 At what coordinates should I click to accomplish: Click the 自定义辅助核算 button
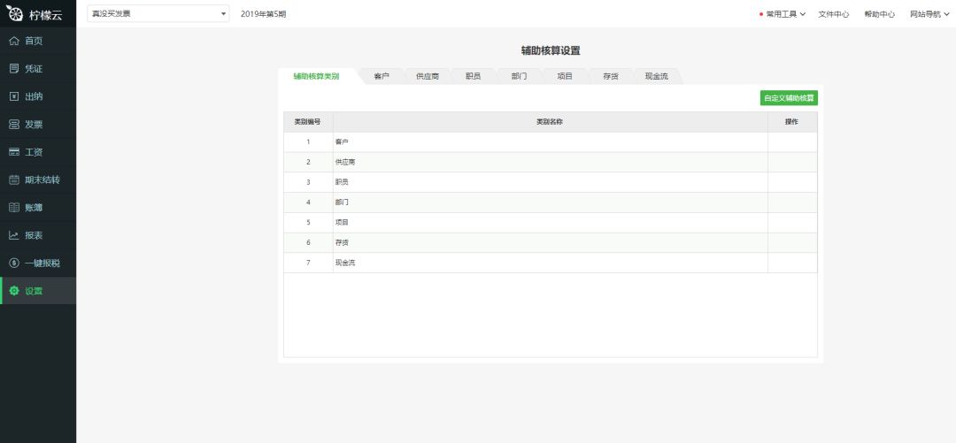coord(789,98)
